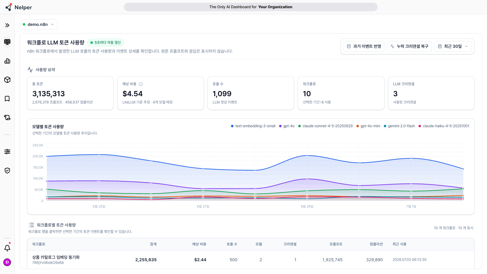Click the 예상 비용 $4.54 card
Screen dimensions: 487x274
[160, 93]
